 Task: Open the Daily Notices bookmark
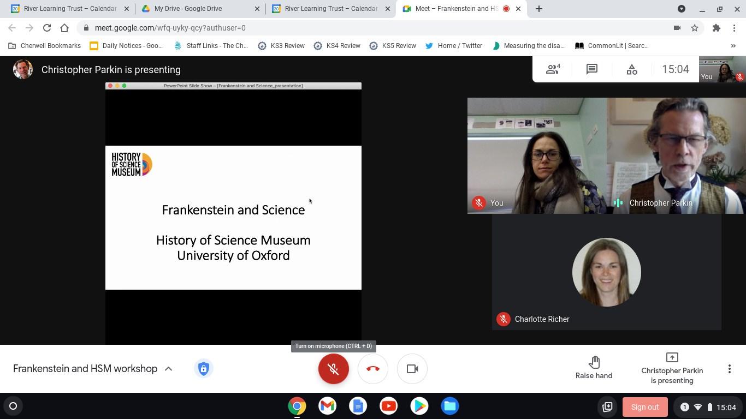click(x=127, y=46)
